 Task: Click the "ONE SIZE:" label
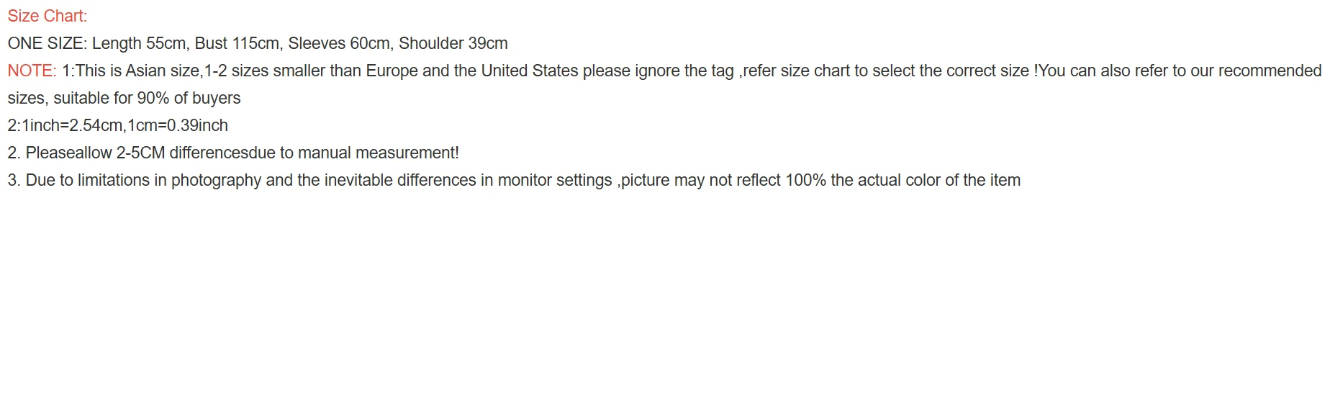(47, 43)
